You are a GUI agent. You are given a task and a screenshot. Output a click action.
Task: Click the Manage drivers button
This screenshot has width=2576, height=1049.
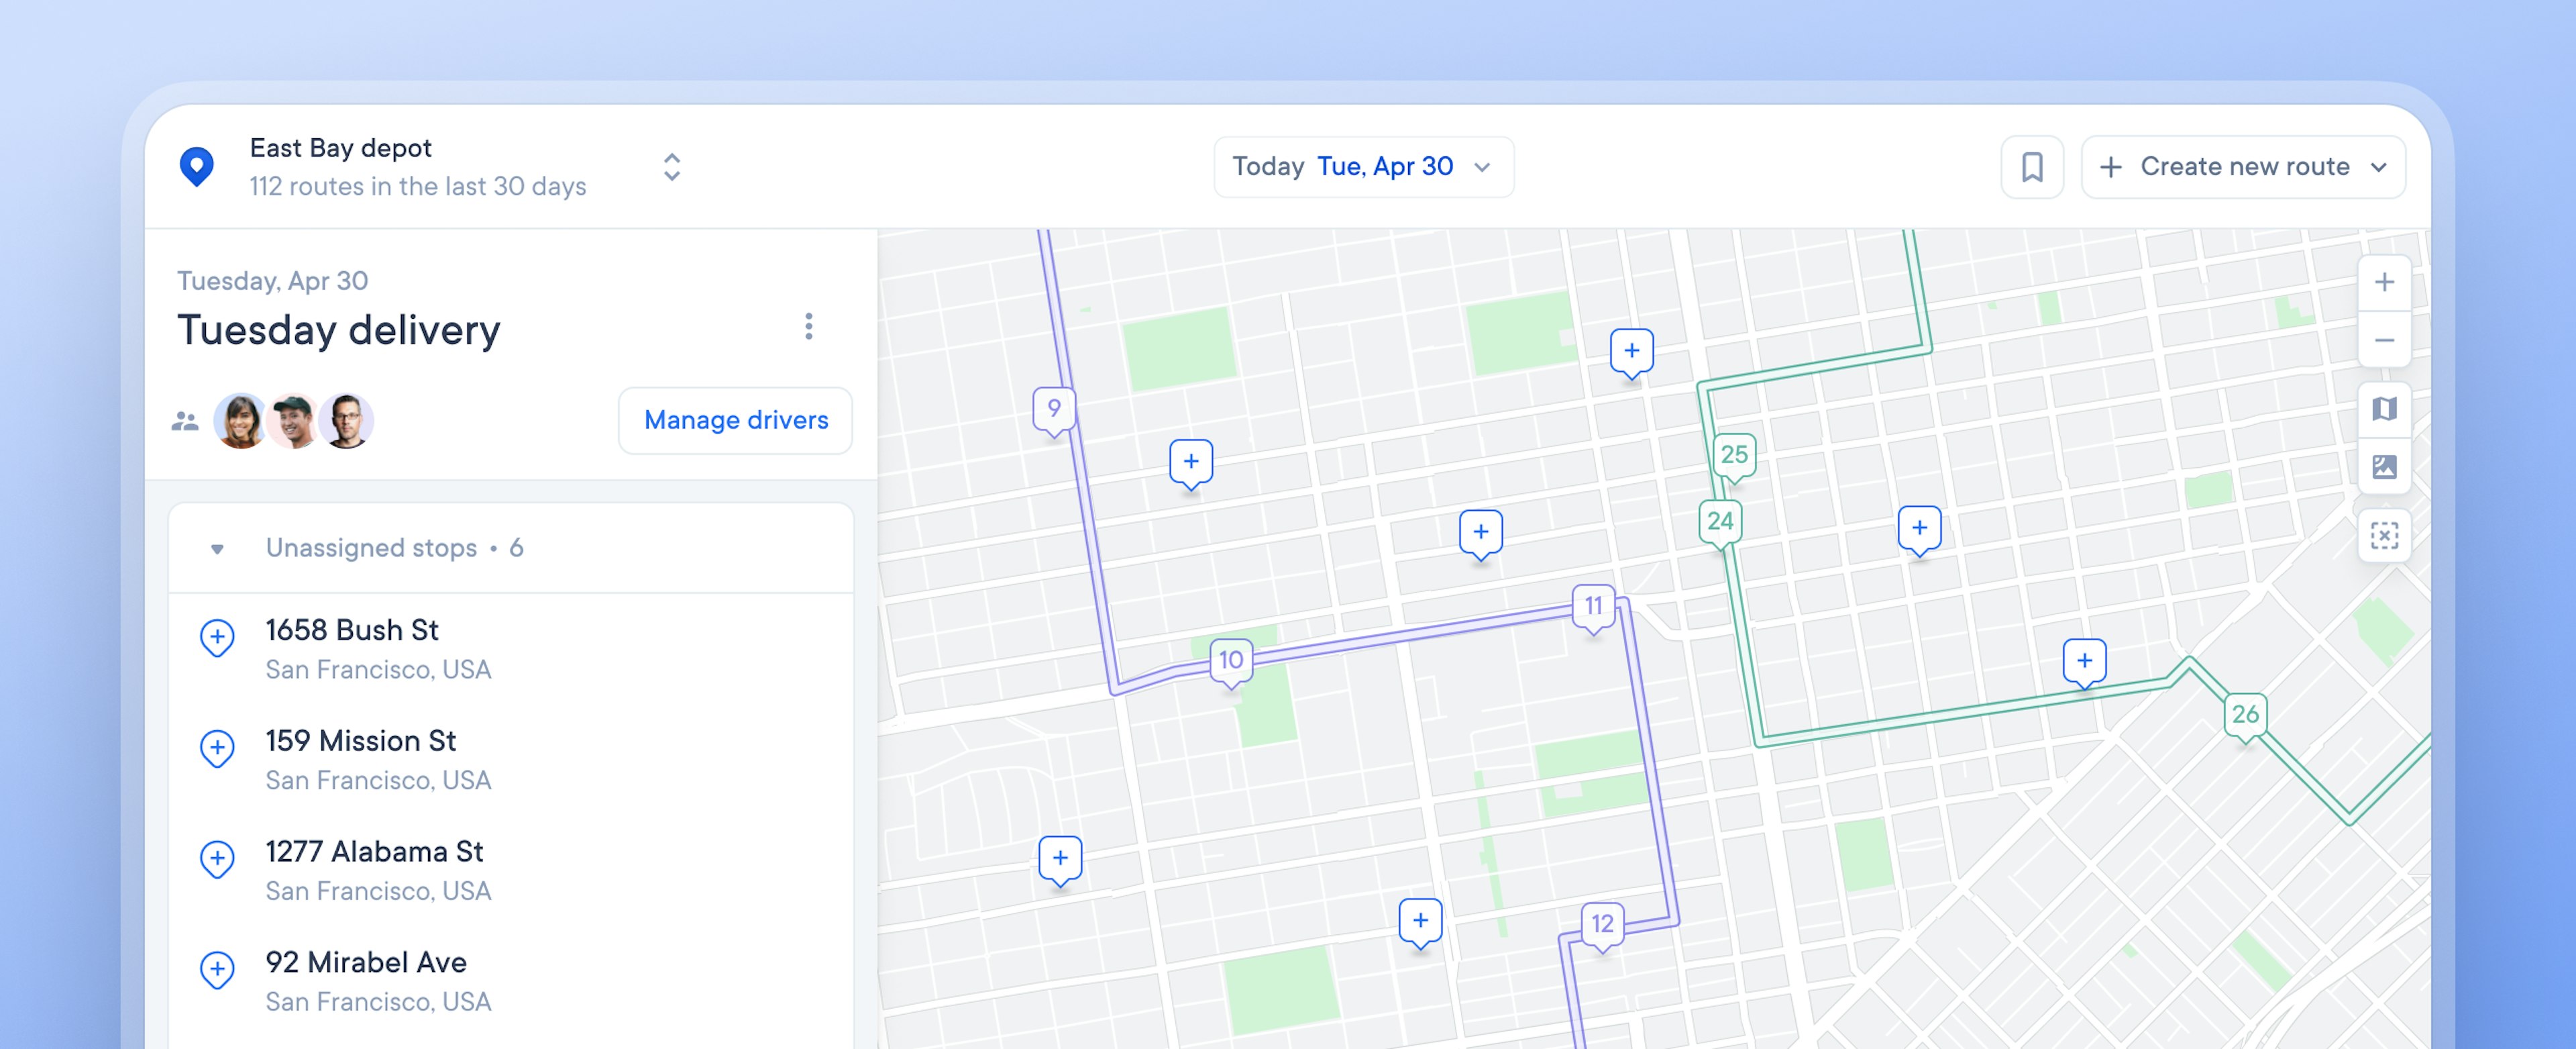pos(738,419)
